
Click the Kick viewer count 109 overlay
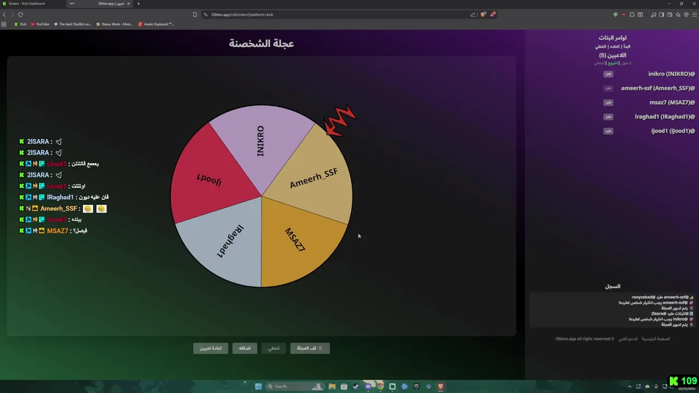683,380
